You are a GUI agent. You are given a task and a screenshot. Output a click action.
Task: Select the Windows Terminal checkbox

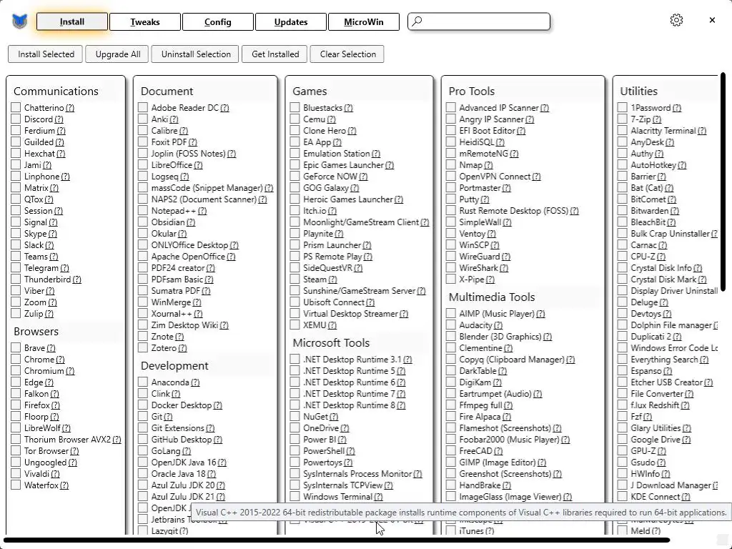coord(295,496)
